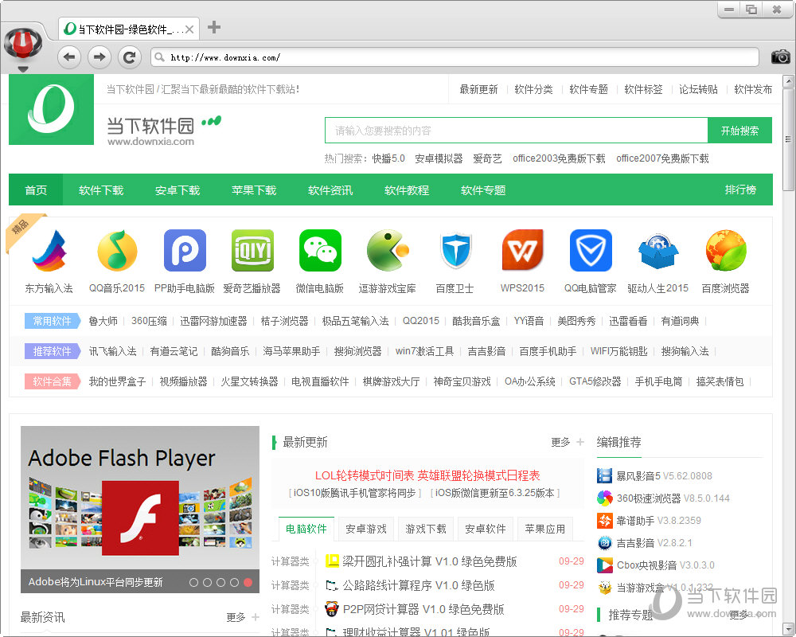Open the dropdown arrow below the browser logo

click(23, 68)
